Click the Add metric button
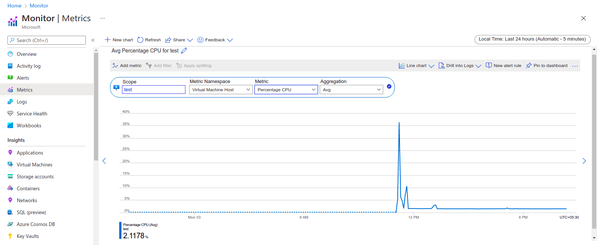The width and height of the screenshot is (597, 245). click(x=127, y=66)
